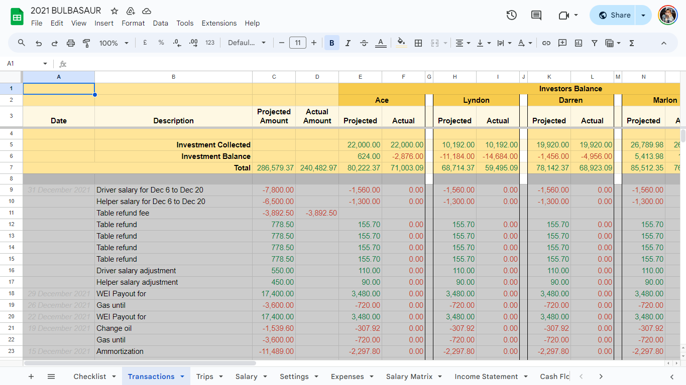This screenshot has height=385, width=686.
Task: Insert a chart
Action: coord(579,43)
